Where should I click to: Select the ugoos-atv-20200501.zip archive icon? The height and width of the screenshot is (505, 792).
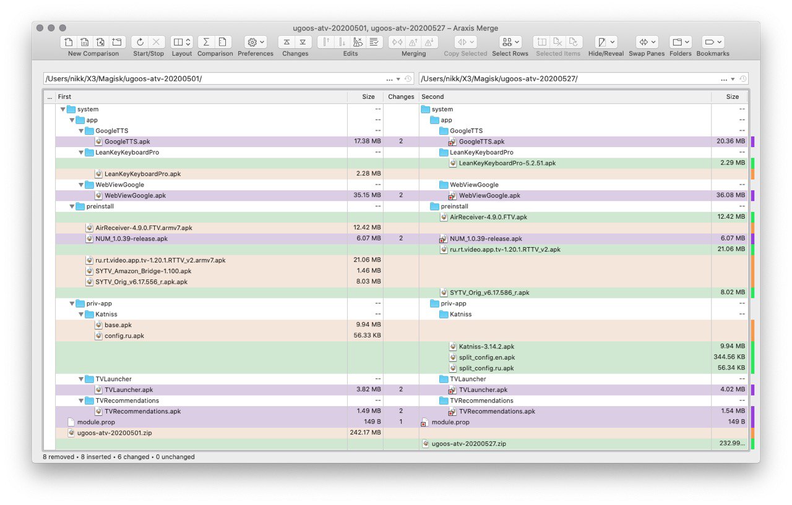72,433
